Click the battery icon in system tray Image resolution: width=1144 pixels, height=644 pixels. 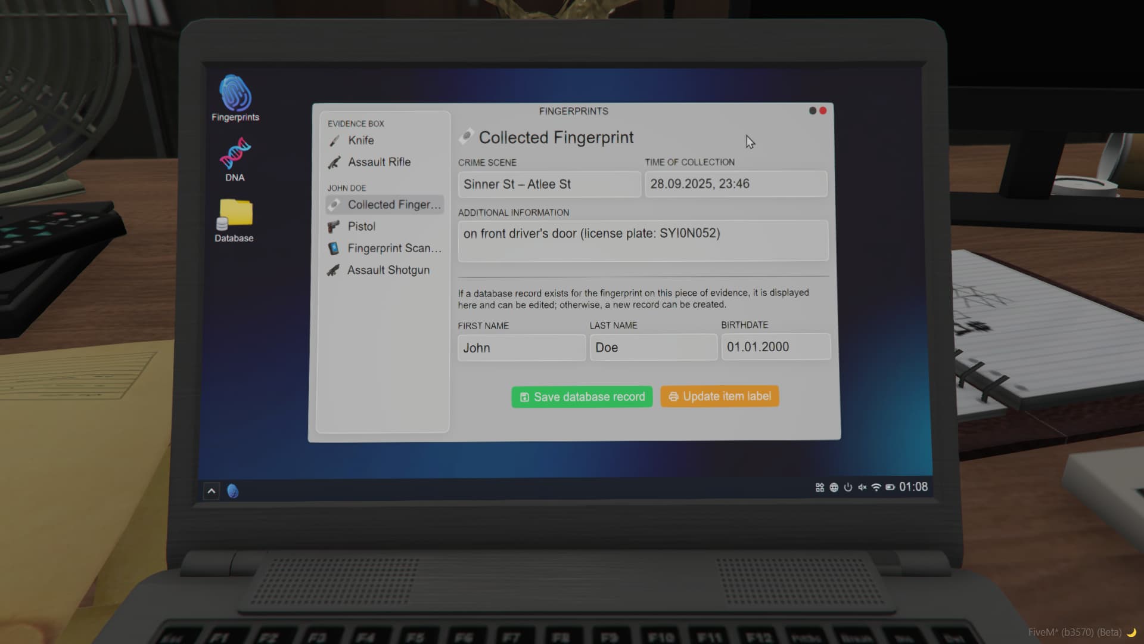click(x=890, y=487)
